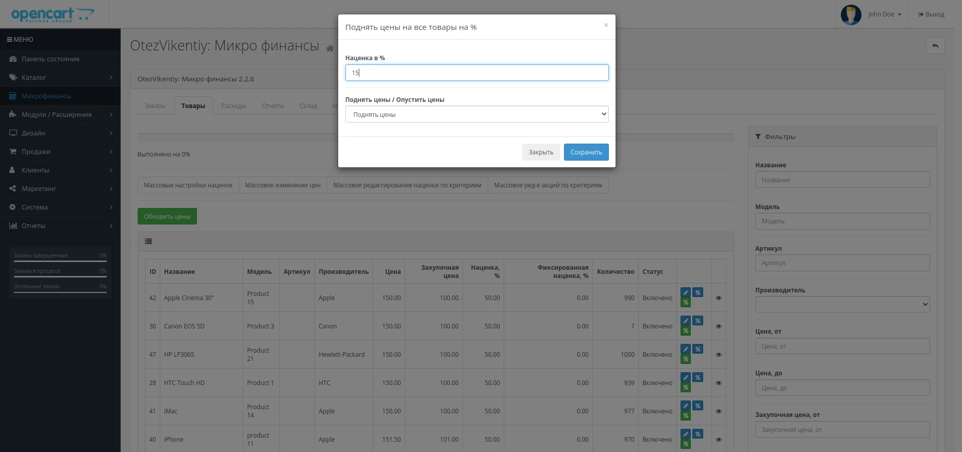Expand the Отчеты sidebar menu
962x452 pixels.
60,225
